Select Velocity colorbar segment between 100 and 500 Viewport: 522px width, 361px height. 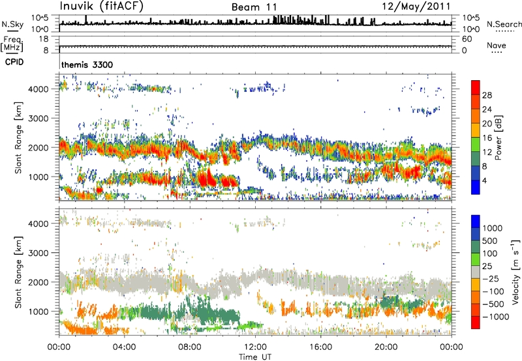pos(476,247)
